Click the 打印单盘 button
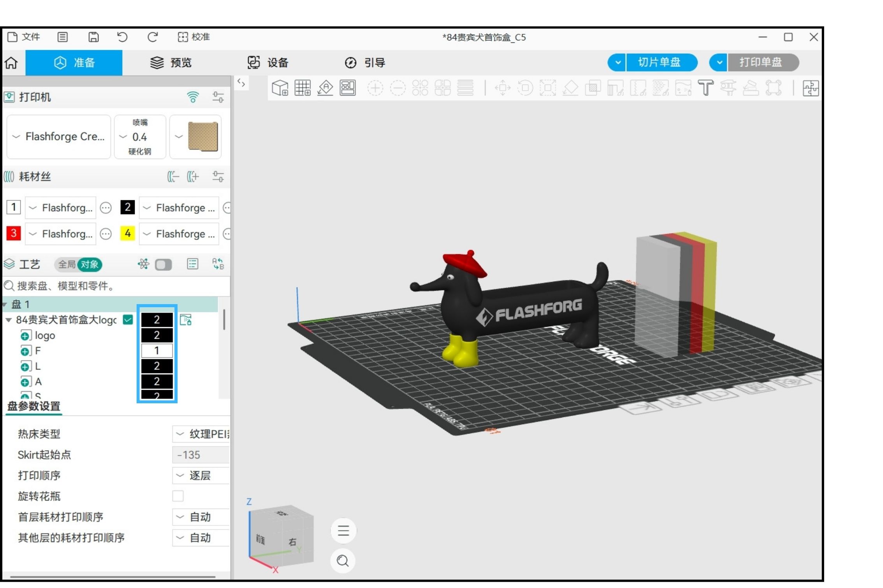 pos(763,62)
